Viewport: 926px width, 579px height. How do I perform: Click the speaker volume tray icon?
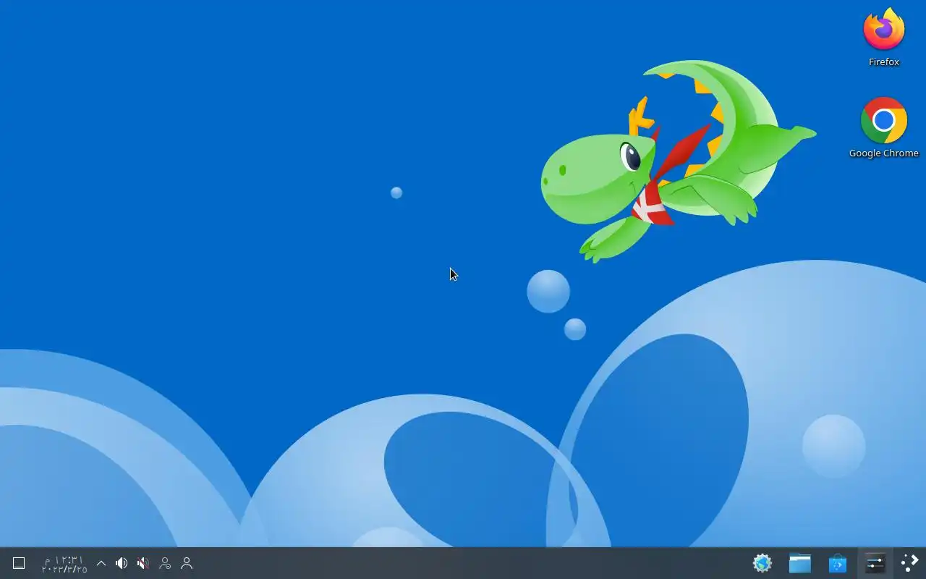(x=122, y=563)
